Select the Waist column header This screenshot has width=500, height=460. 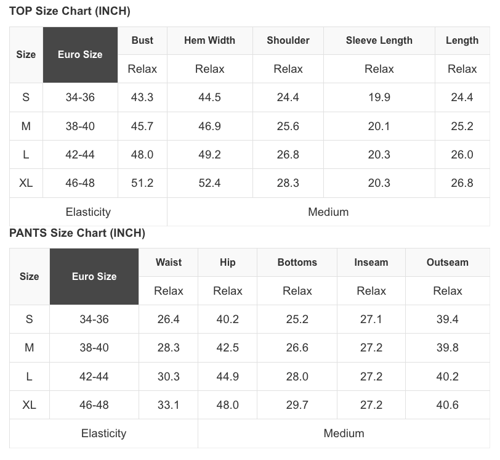[169, 263]
